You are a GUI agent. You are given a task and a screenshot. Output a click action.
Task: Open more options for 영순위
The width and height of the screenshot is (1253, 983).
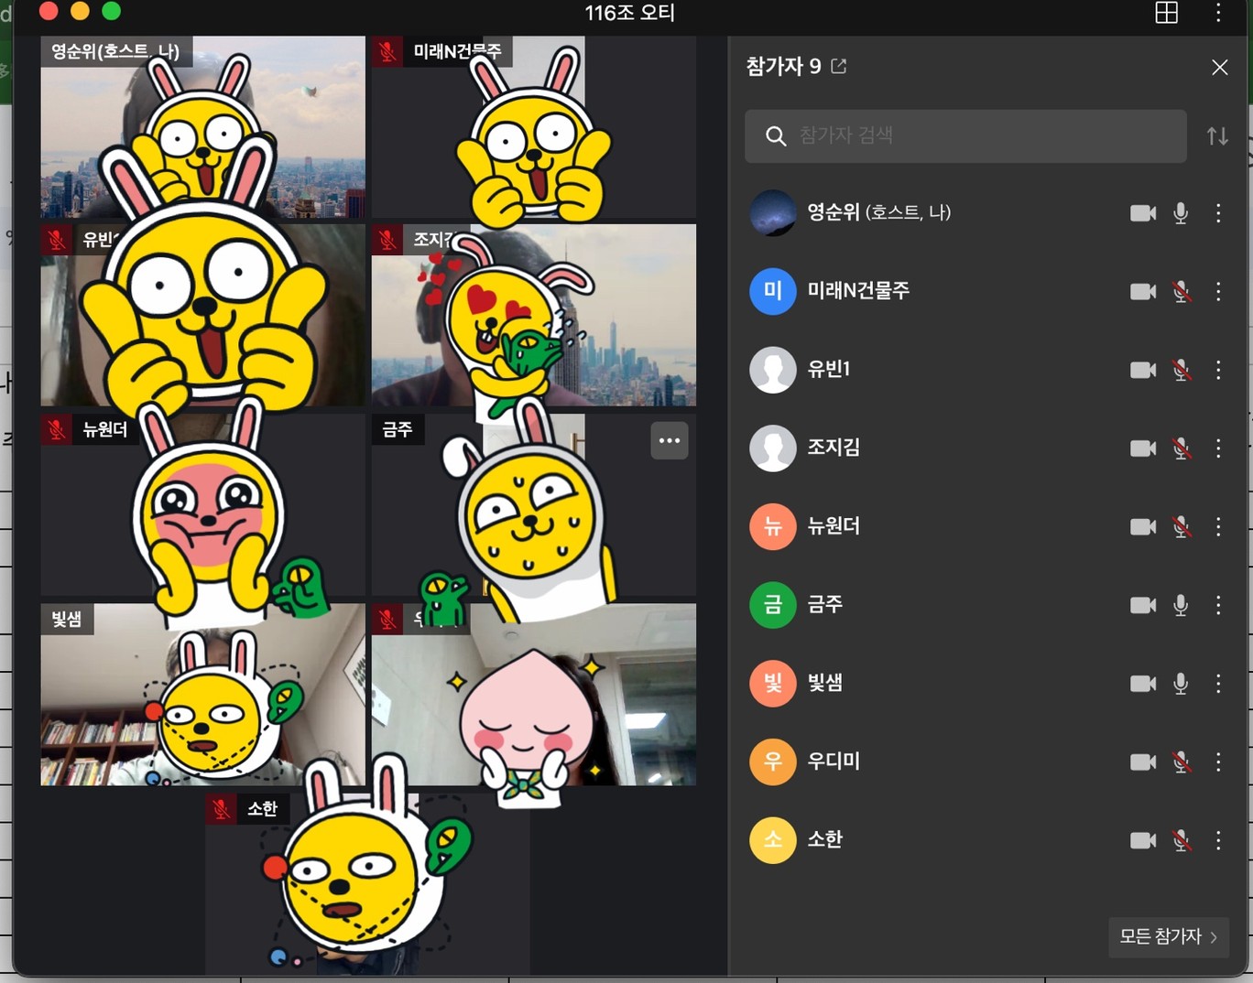coord(1217,213)
